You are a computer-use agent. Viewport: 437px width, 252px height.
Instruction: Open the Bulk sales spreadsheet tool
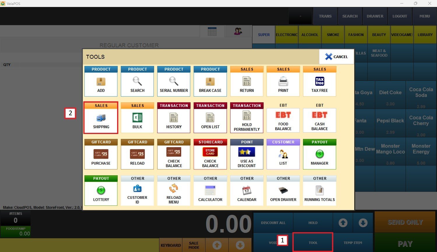(x=137, y=118)
